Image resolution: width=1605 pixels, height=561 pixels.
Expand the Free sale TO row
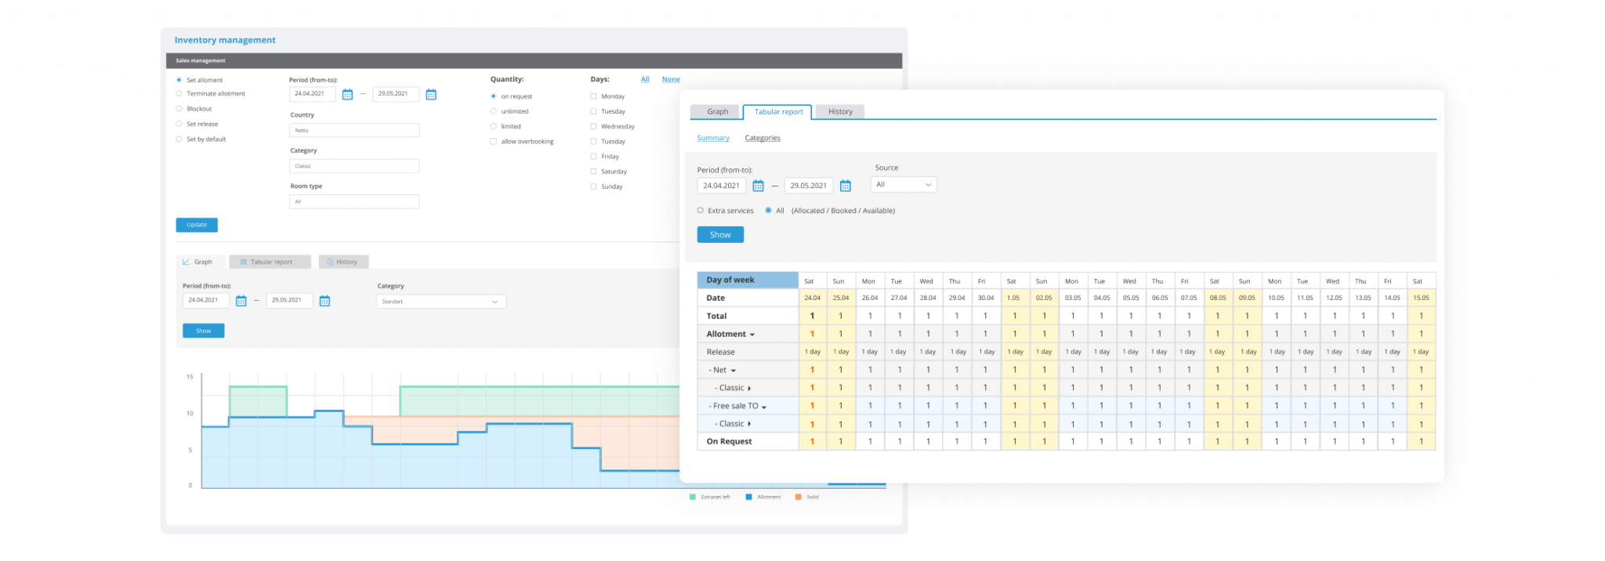764,407
